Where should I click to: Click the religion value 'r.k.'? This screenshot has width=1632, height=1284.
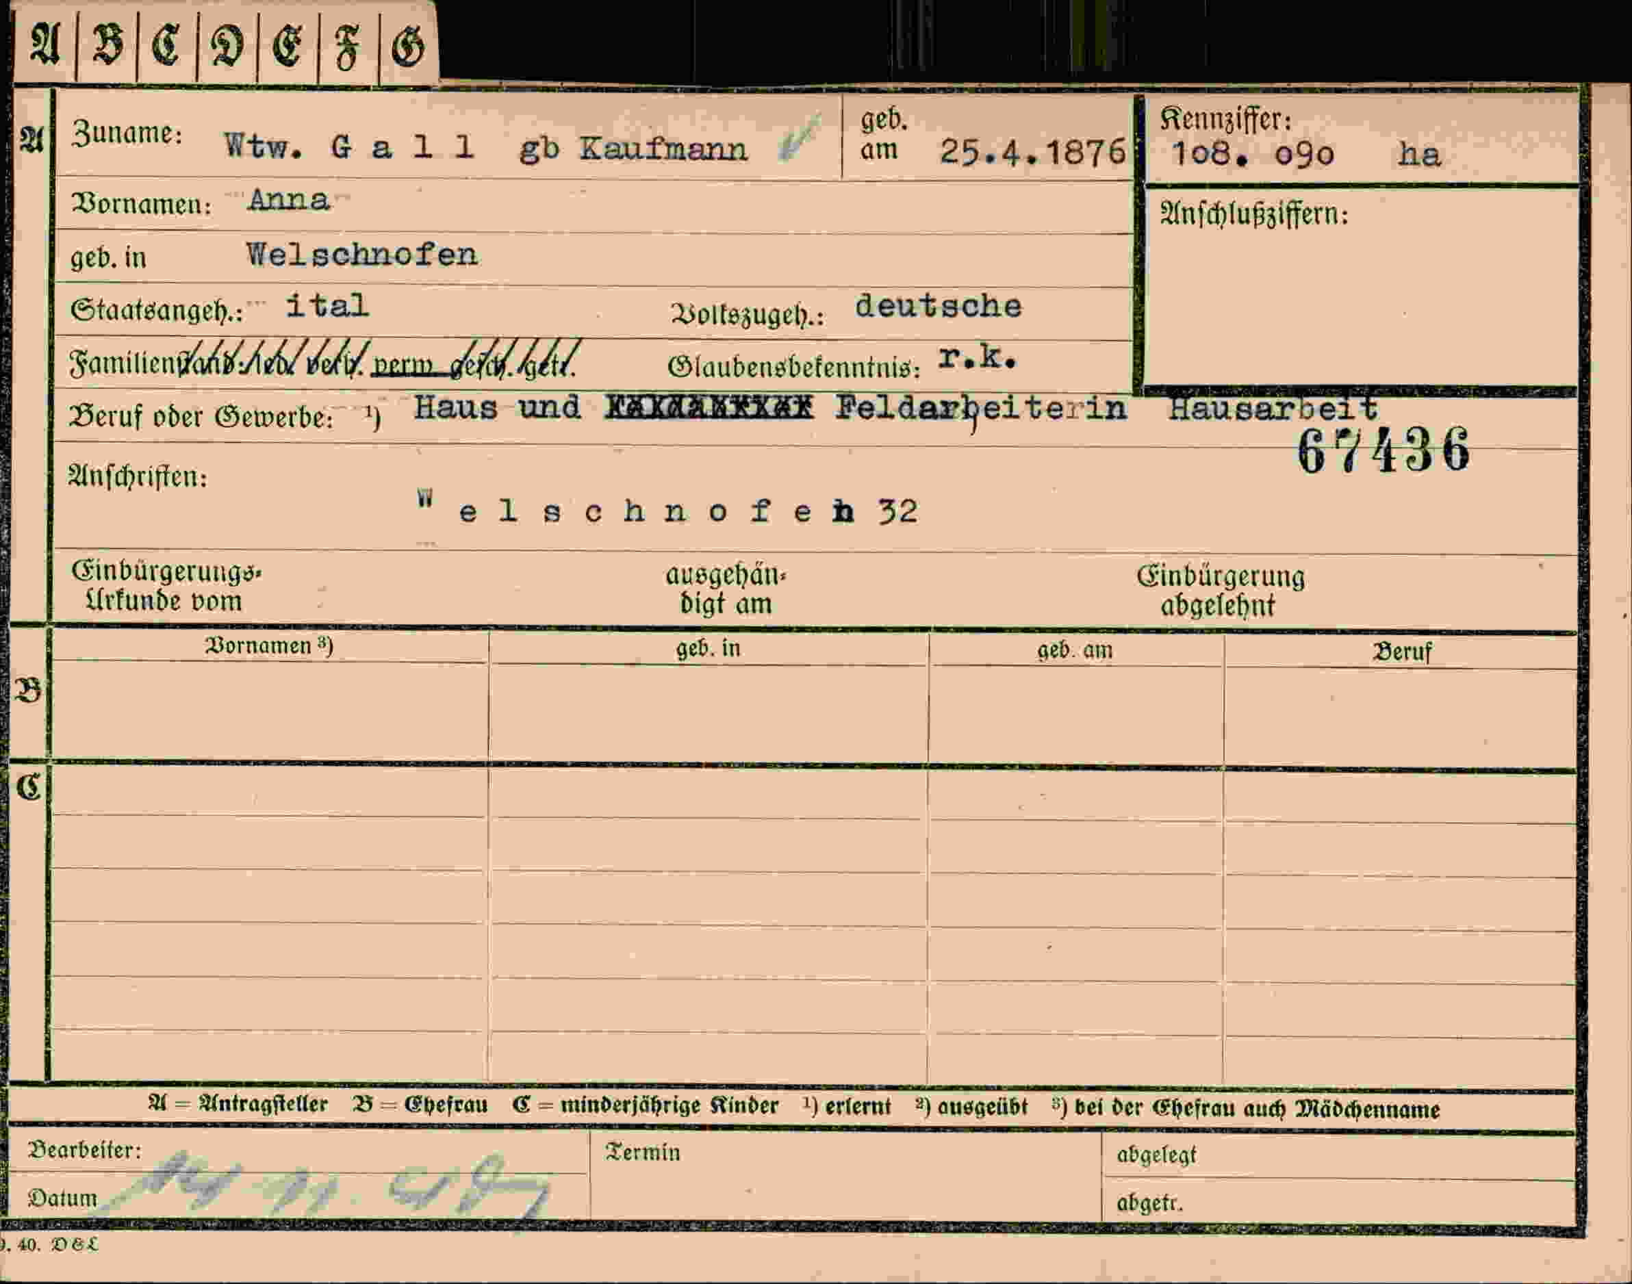click(978, 359)
